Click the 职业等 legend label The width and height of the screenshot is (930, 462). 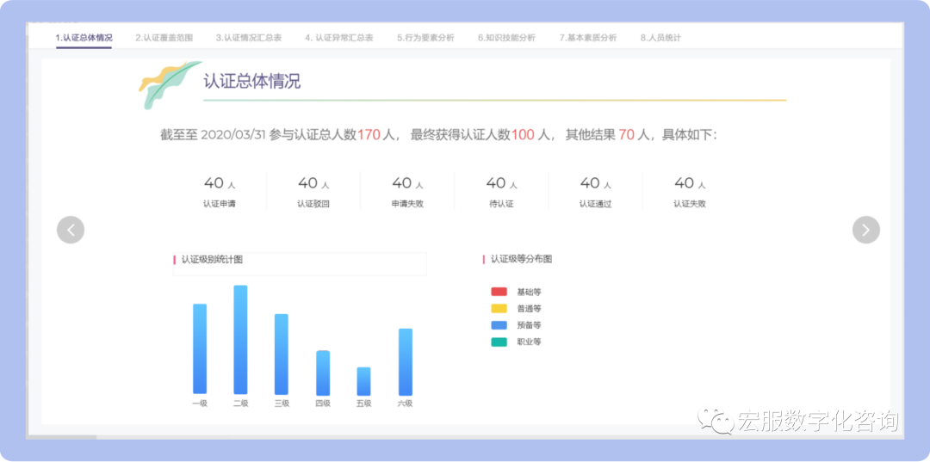click(x=529, y=342)
